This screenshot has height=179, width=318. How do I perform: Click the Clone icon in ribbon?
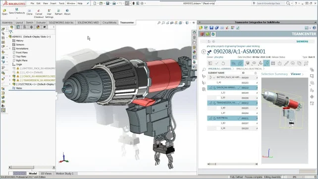coord(29,12)
